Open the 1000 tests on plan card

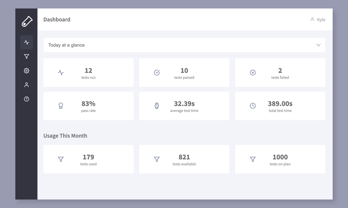(280, 159)
